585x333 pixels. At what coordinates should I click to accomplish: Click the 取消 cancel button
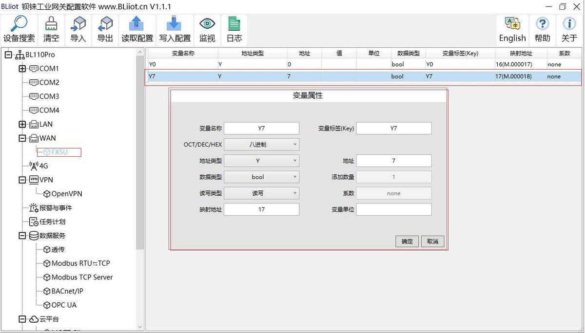(432, 241)
